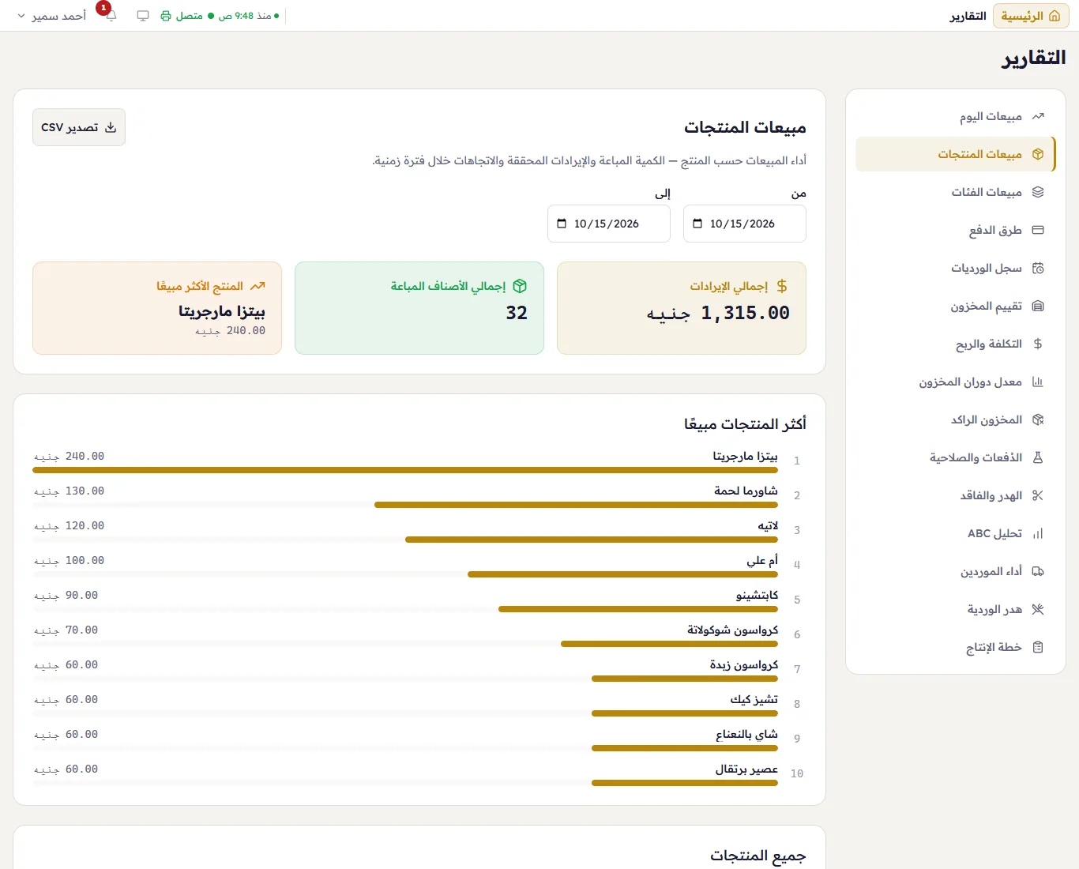Click the تحليل ABC bar chart icon
The image size is (1079, 869).
(x=1038, y=533)
